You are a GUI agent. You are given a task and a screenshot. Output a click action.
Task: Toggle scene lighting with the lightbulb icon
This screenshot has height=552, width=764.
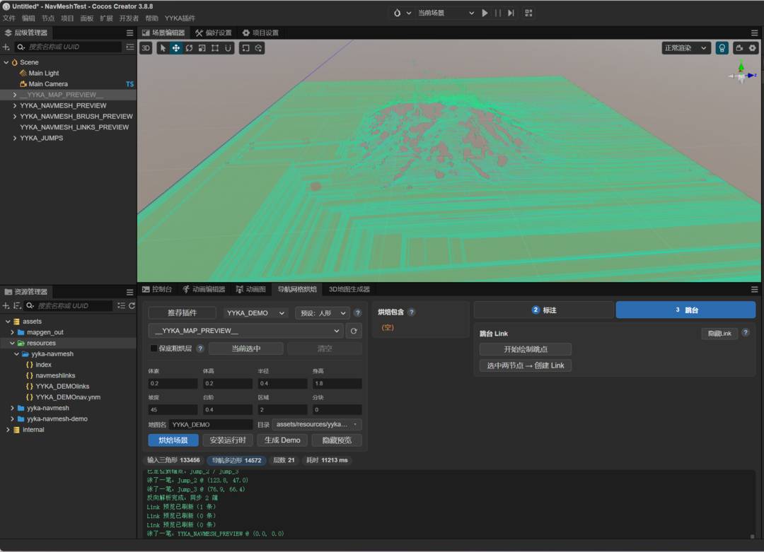click(x=722, y=48)
